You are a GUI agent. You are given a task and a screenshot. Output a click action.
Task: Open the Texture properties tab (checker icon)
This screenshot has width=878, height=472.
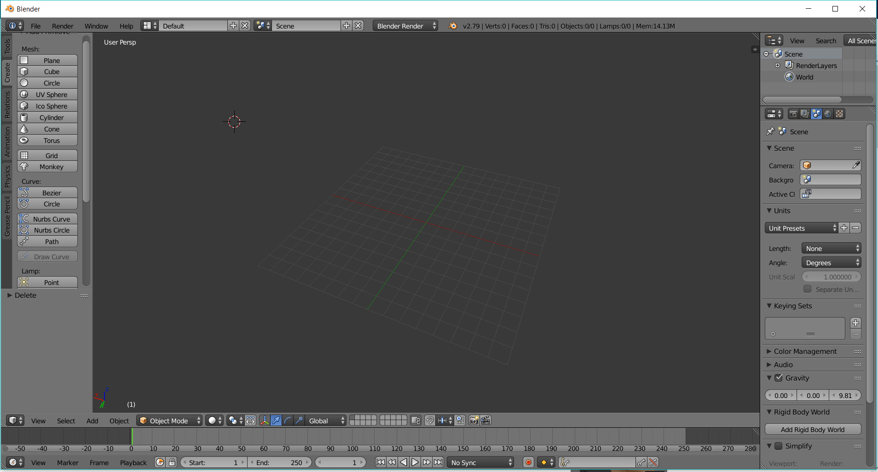pyautogui.click(x=839, y=114)
